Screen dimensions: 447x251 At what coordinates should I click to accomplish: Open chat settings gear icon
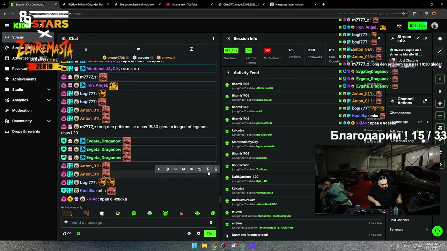[x=198, y=234]
